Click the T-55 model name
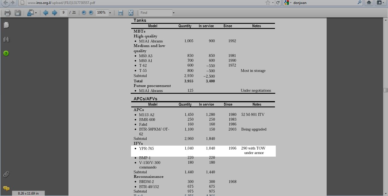 pyautogui.click(x=143, y=71)
